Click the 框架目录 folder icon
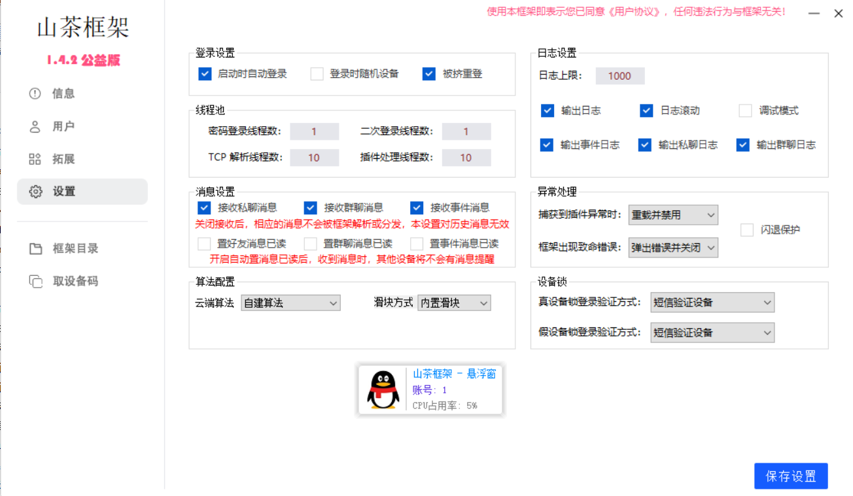The width and height of the screenshot is (853, 496). pos(35,248)
